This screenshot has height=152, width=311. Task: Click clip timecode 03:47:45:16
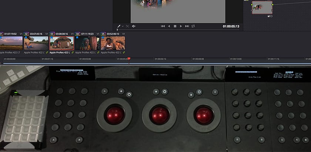[x=36, y=34]
